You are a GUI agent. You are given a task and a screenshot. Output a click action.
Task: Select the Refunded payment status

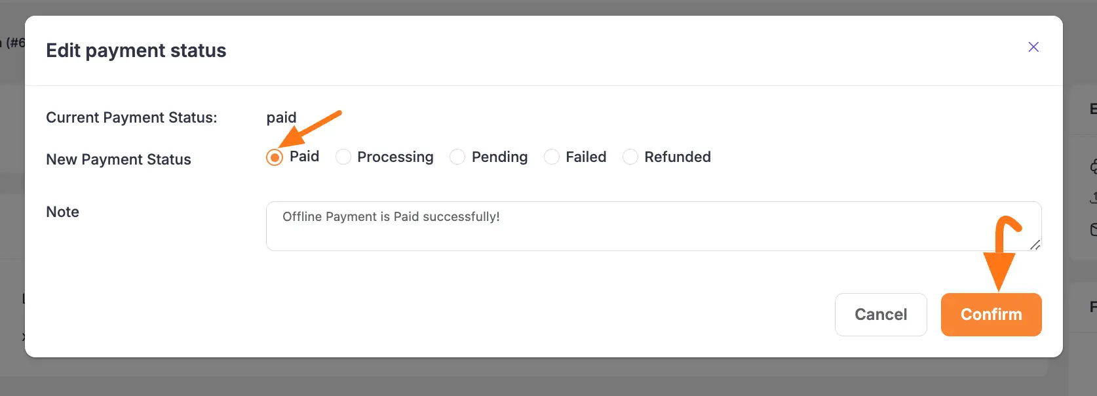click(630, 157)
